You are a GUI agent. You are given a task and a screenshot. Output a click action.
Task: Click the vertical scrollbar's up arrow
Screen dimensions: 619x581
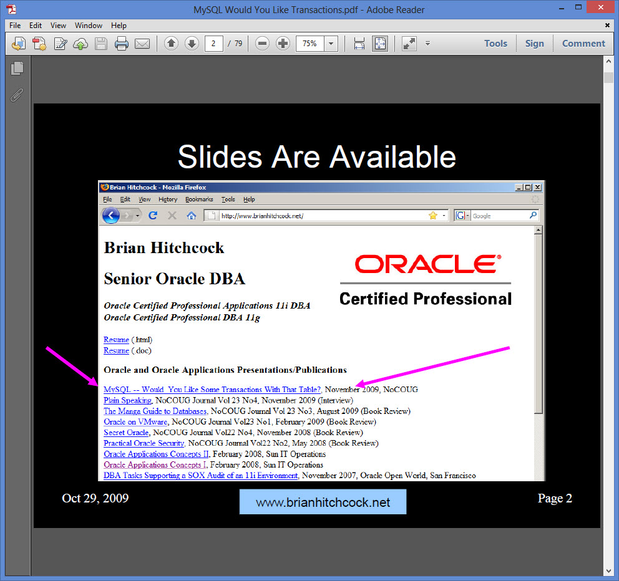tap(608, 62)
